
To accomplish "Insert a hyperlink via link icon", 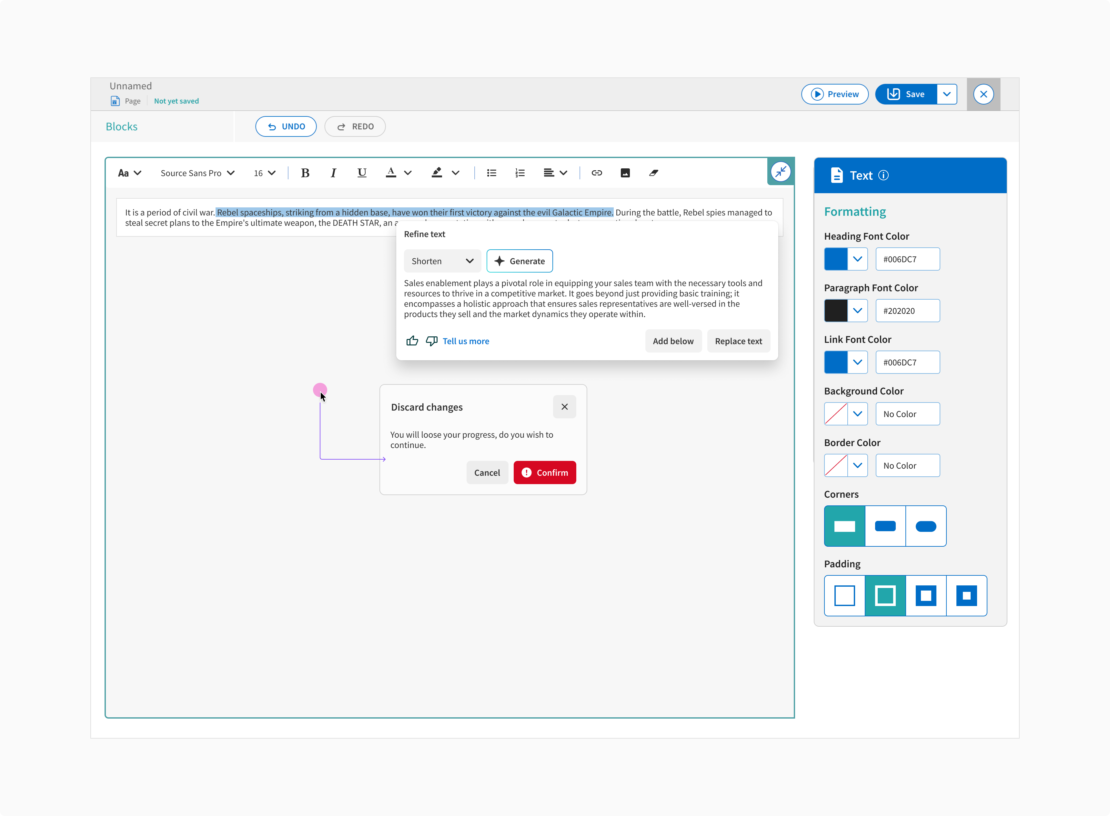I will coord(597,173).
